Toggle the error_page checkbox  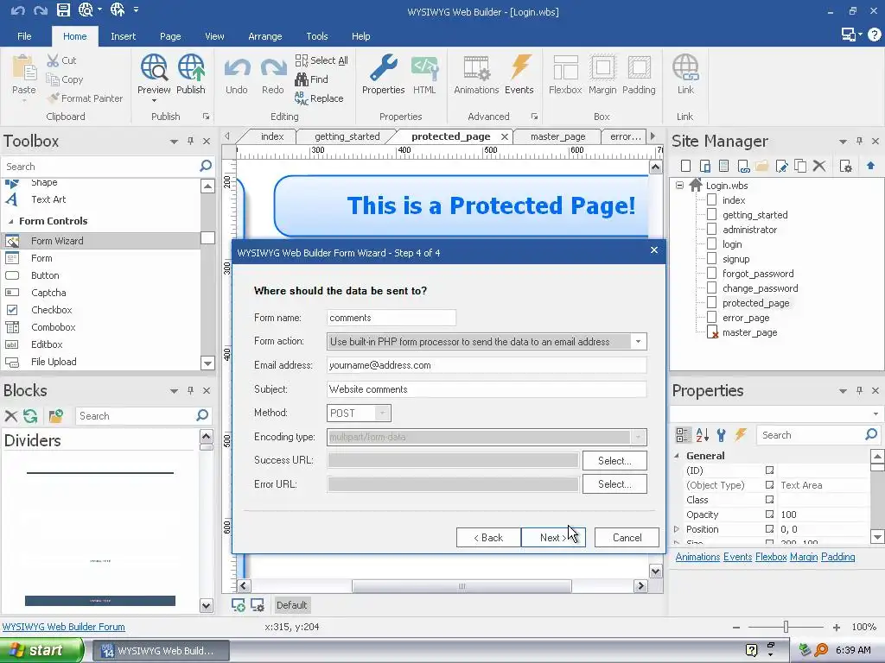pyautogui.click(x=712, y=317)
